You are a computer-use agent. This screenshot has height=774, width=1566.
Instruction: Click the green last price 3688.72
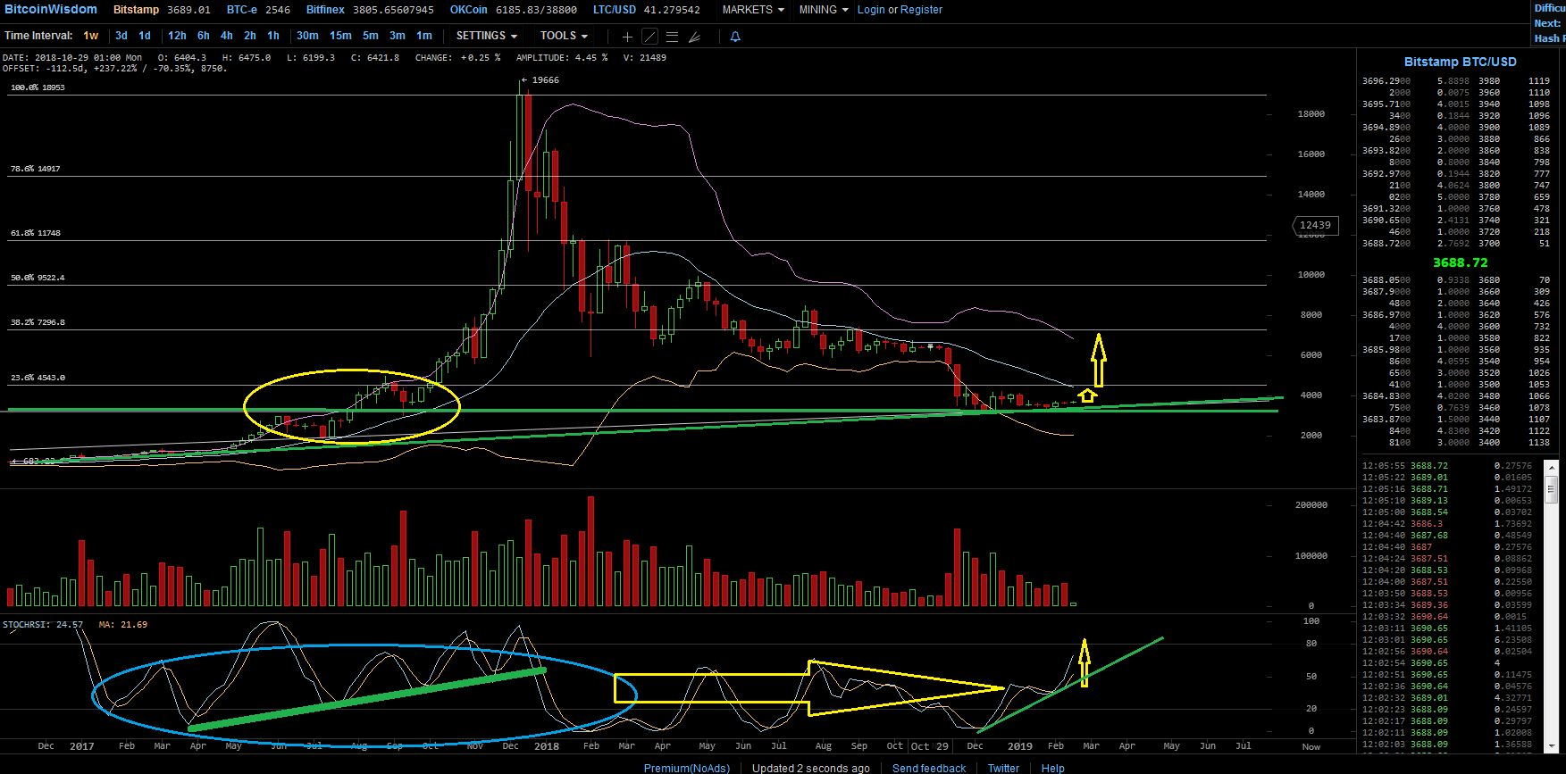point(1461,262)
